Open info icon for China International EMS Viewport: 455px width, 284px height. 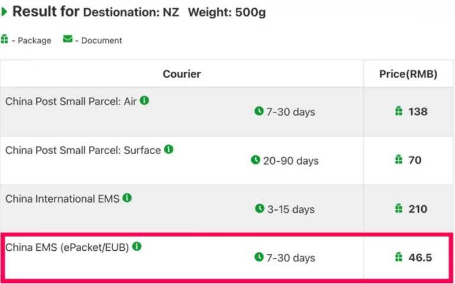pos(127,198)
